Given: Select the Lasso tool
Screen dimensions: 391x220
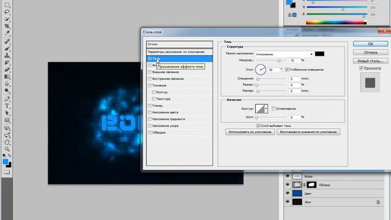Looking at the screenshot, I should tap(7, 12).
